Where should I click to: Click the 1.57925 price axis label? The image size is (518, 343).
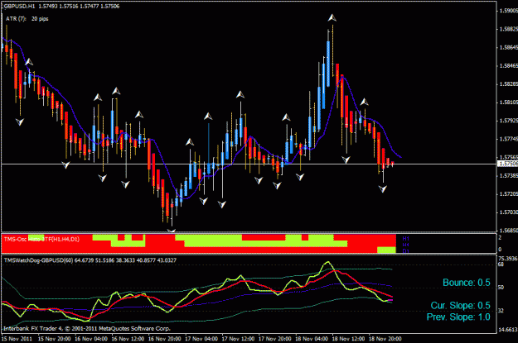tap(508, 121)
